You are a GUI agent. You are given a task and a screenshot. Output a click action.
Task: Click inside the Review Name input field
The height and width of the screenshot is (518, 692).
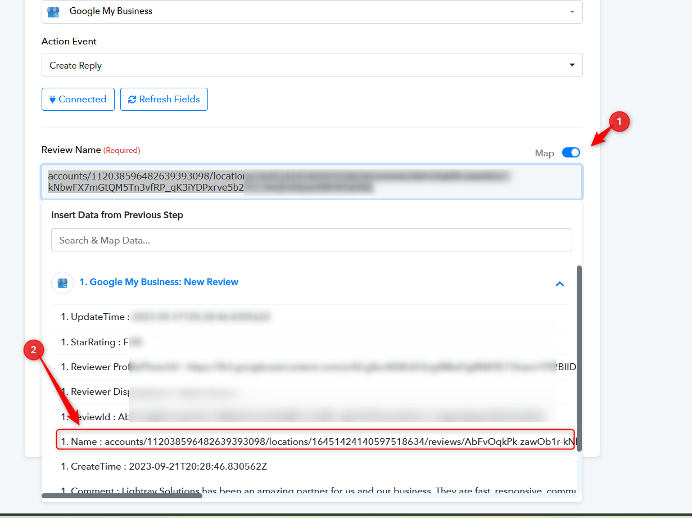(x=312, y=182)
